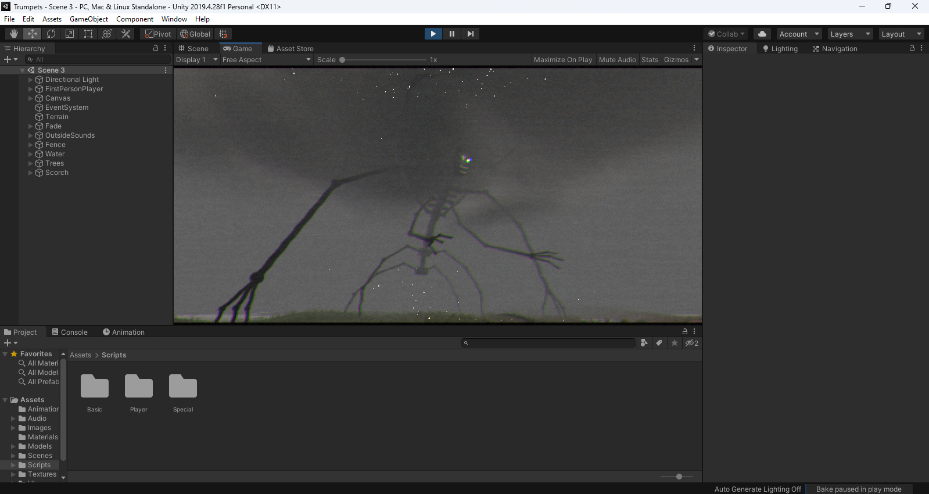Image resolution: width=929 pixels, height=494 pixels.
Task: Open the Layout dropdown
Action: 901,34
